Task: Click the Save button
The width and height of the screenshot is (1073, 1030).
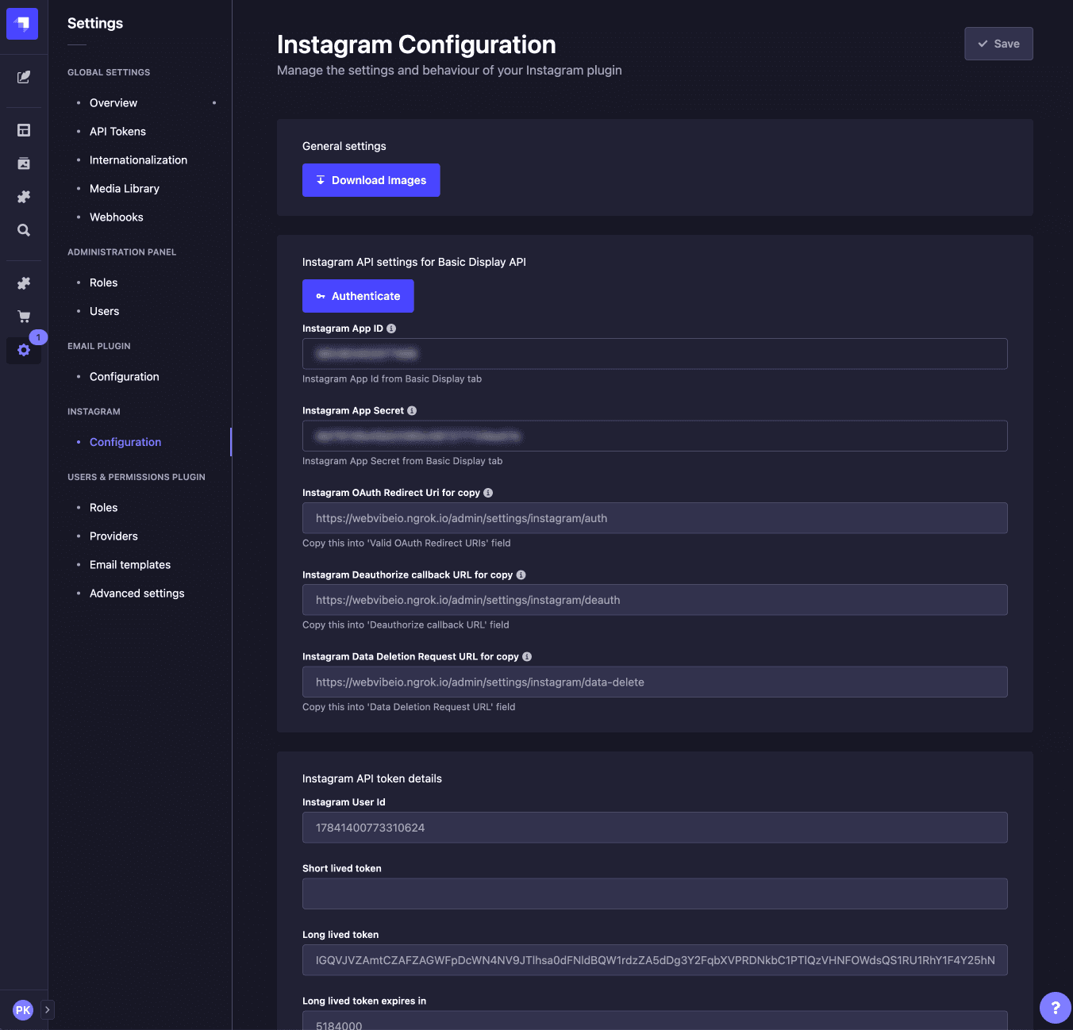Action: coord(998,44)
